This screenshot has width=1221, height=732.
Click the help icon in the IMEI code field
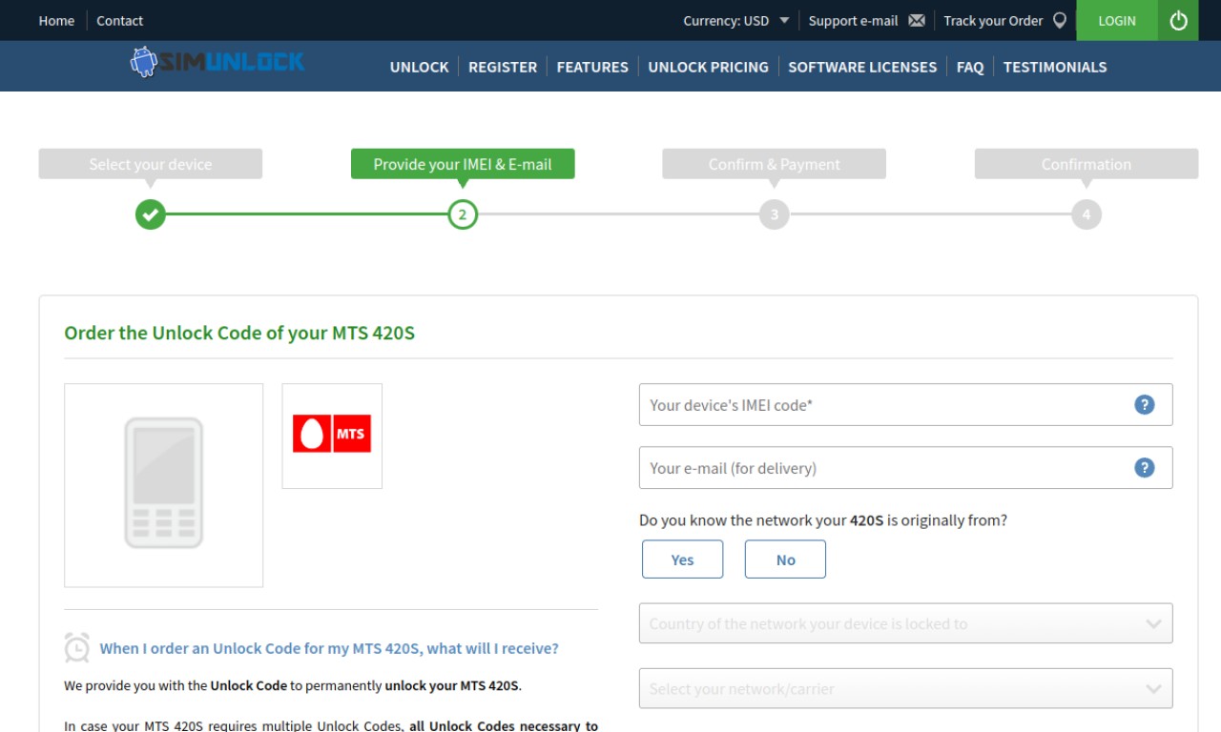pyautogui.click(x=1145, y=404)
